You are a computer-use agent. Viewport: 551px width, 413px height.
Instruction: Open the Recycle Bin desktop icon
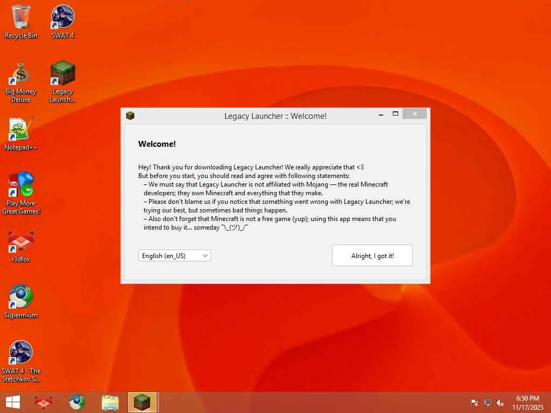tap(21, 22)
